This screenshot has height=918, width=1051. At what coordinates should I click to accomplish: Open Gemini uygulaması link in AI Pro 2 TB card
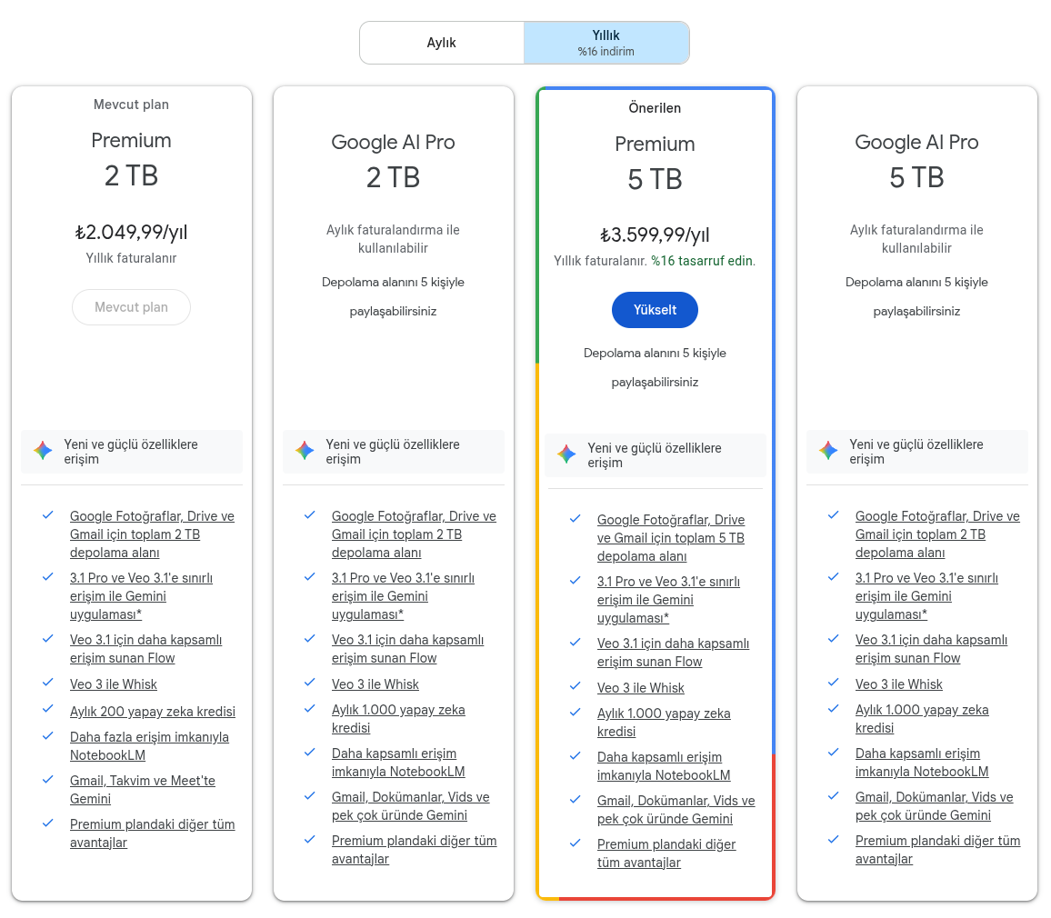(x=404, y=595)
